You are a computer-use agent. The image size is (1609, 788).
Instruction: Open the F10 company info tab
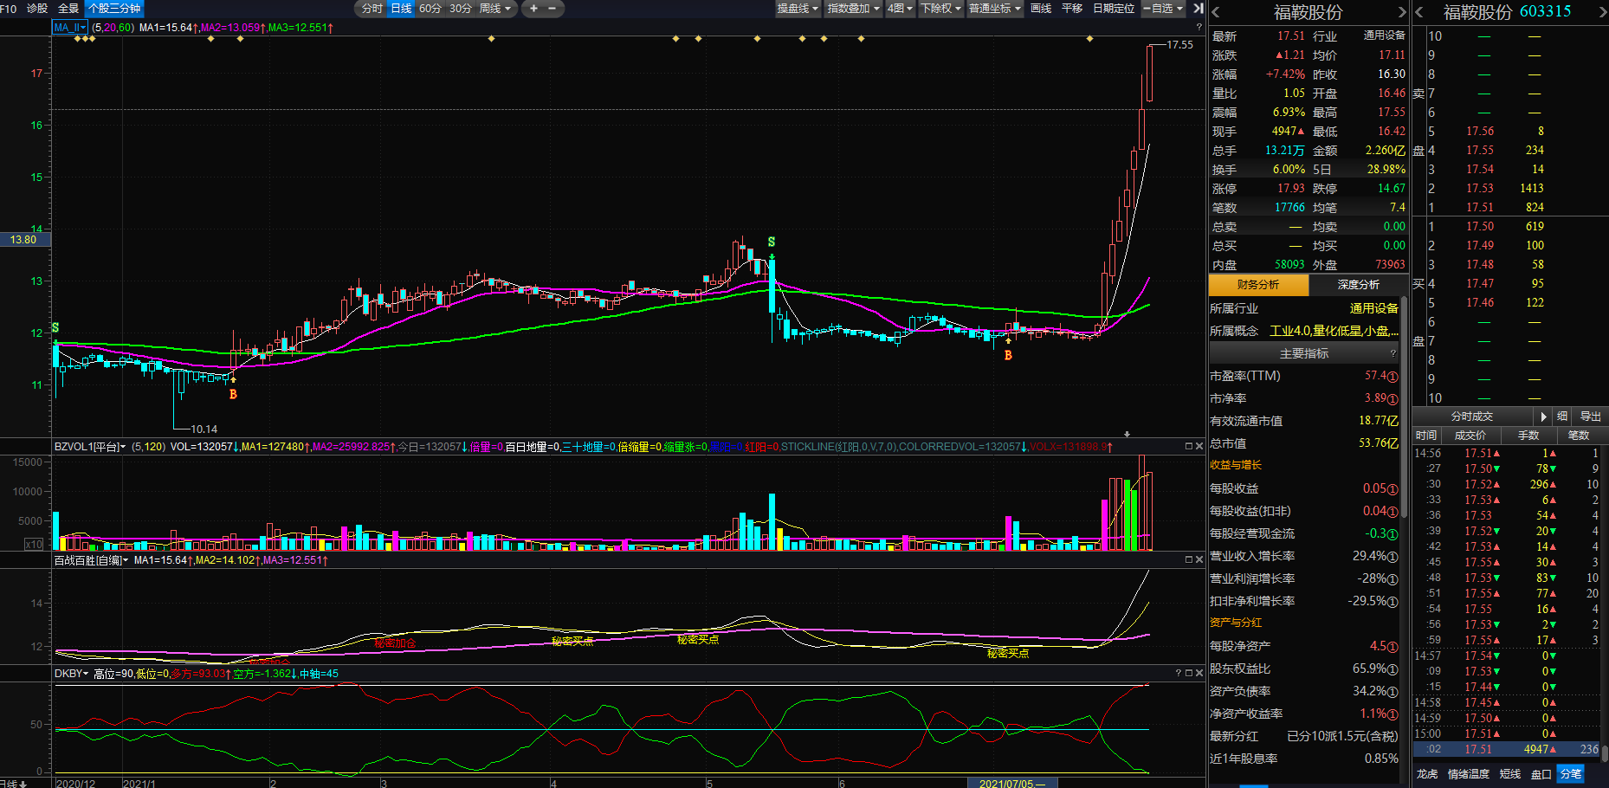9,9
